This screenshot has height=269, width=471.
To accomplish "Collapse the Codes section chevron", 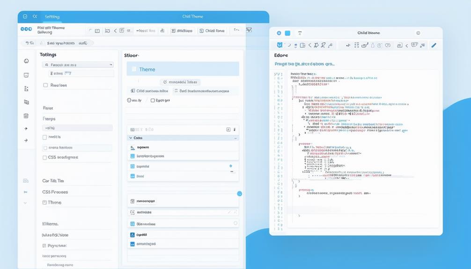I will tap(130, 138).
